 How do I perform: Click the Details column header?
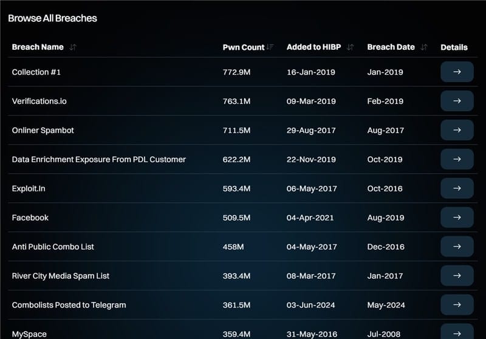click(454, 47)
